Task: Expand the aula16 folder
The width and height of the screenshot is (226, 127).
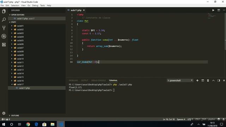Action: pyautogui.click(x=20, y=81)
